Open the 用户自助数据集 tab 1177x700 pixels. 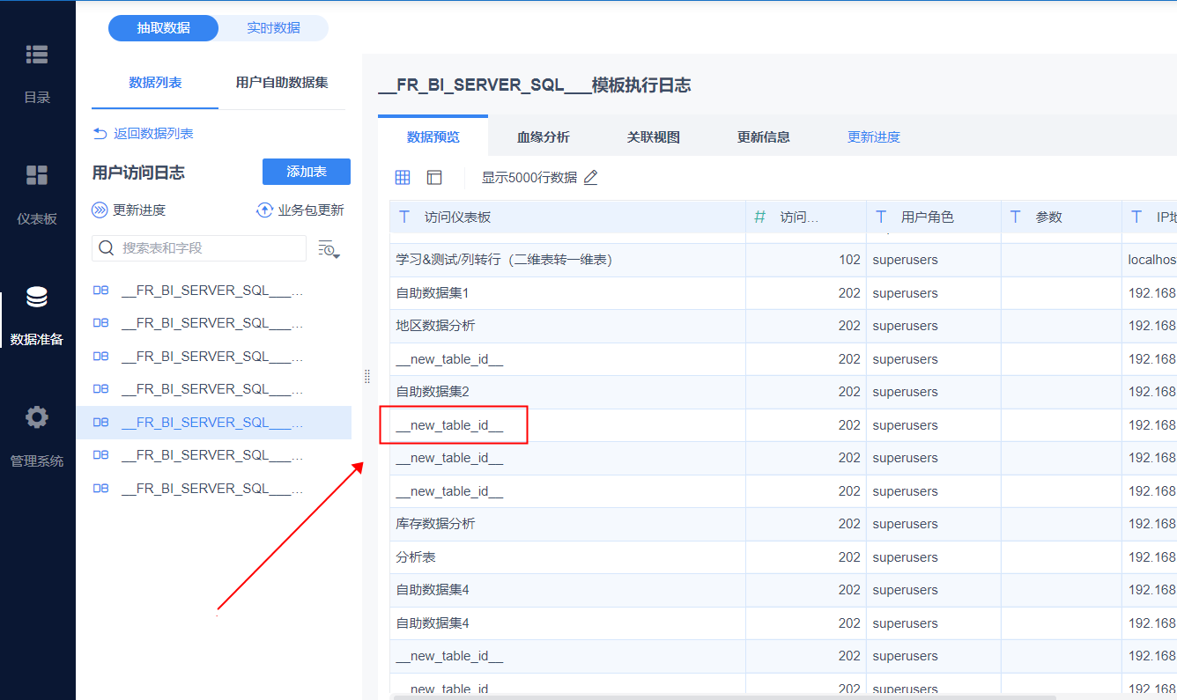(x=282, y=83)
